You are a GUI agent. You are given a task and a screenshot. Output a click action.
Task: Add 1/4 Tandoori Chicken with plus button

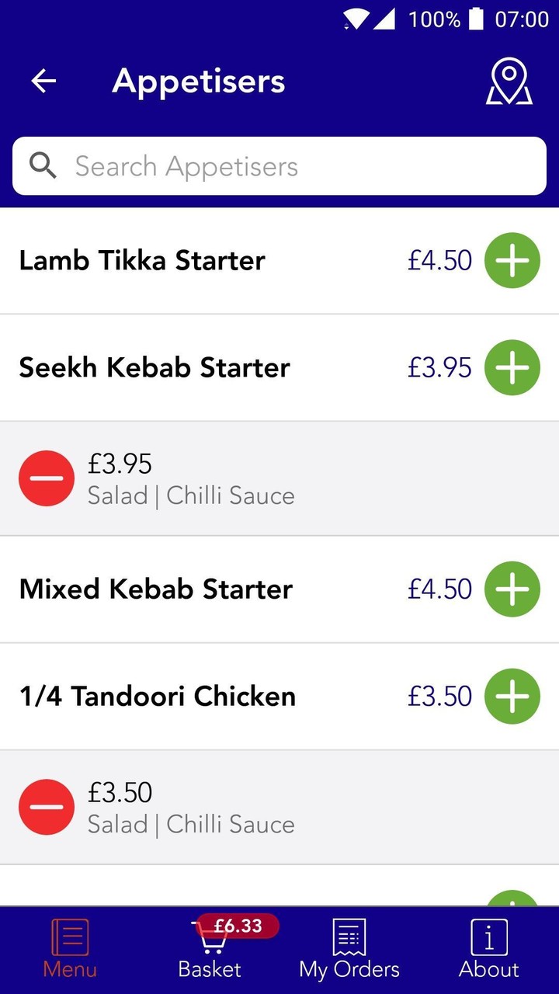pyautogui.click(x=512, y=697)
